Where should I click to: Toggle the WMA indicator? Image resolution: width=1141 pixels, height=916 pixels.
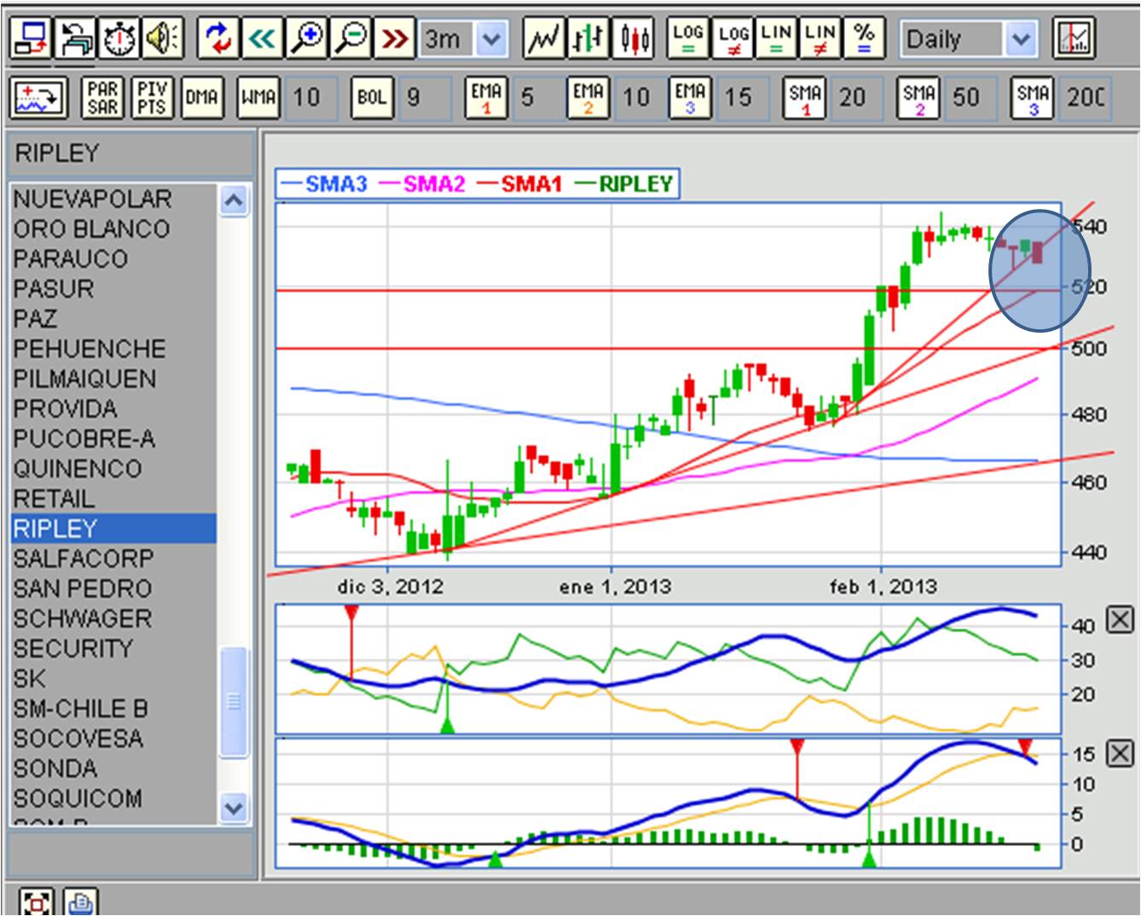coord(258,98)
